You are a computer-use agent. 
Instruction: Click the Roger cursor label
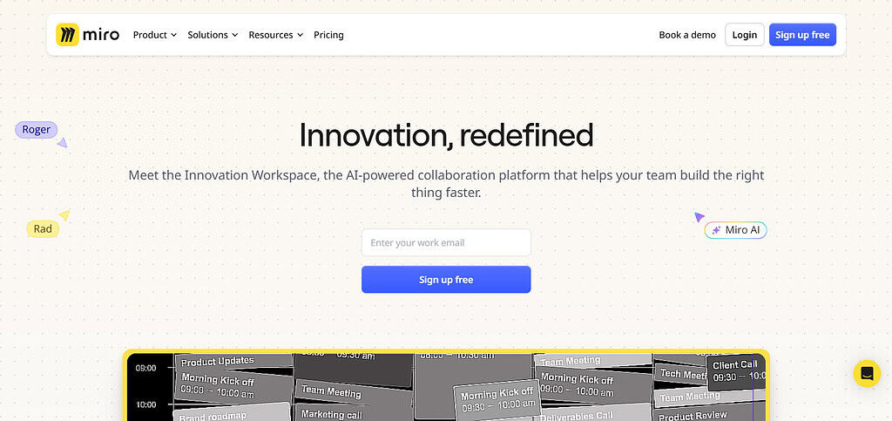(37, 130)
